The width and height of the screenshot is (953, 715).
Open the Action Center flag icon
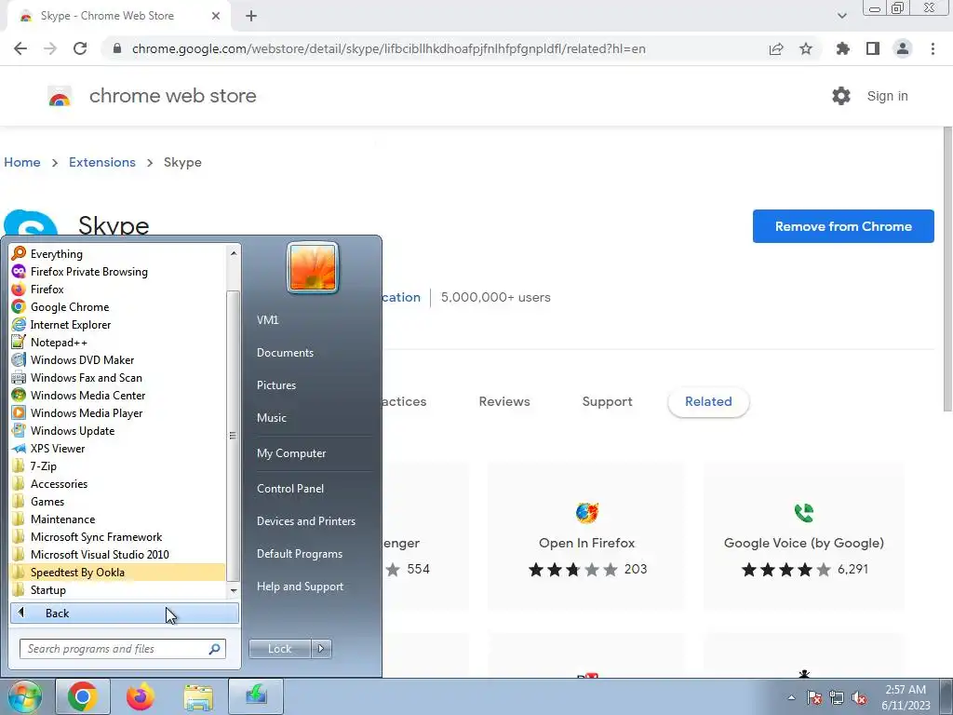pyautogui.click(x=814, y=697)
